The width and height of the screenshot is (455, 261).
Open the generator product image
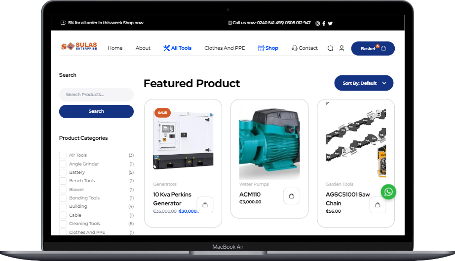click(183, 139)
